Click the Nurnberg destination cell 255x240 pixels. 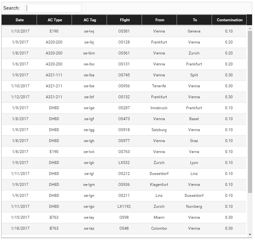[x=194, y=206]
